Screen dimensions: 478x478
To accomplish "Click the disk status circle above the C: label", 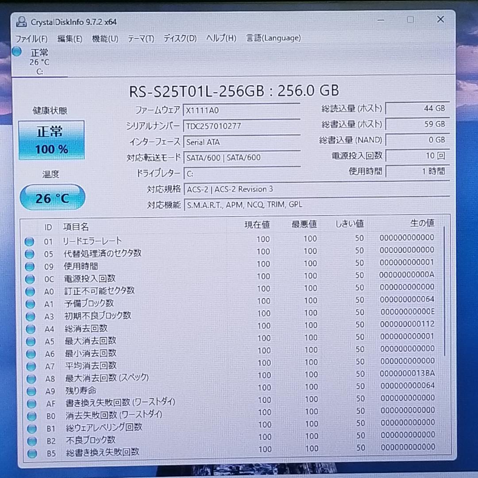I will click(17, 52).
